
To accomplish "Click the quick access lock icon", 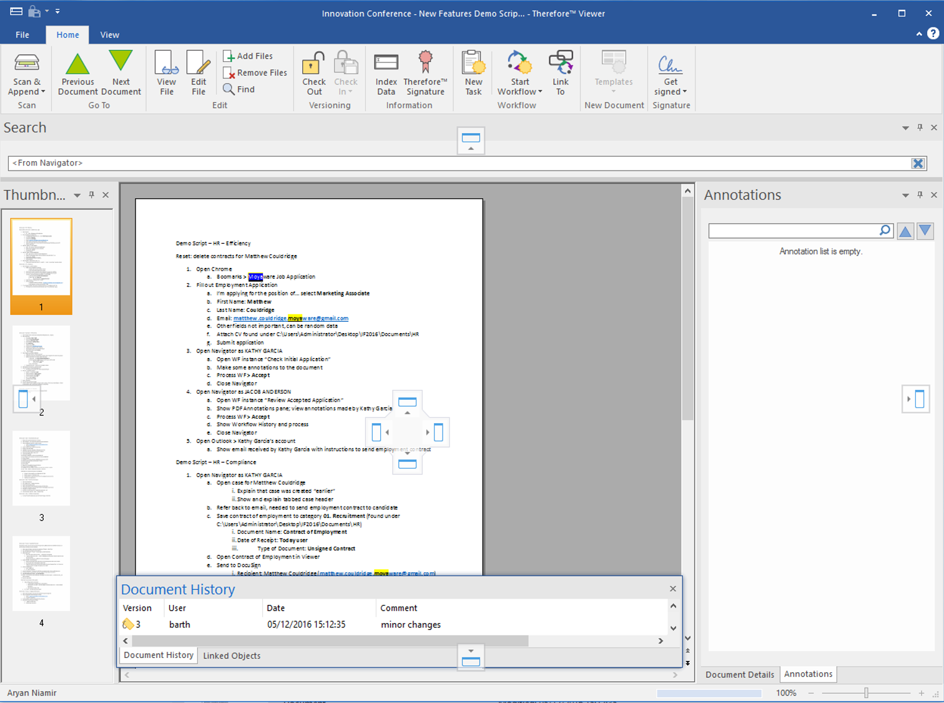I will [34, 11].
